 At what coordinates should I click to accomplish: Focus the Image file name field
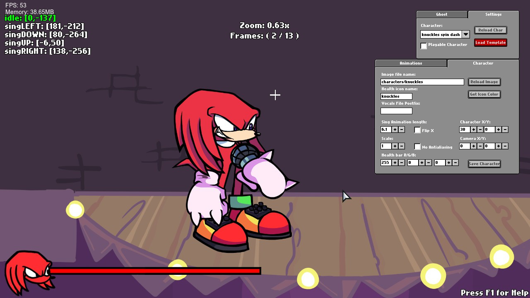pyautogui.click(x=422, y=82)
